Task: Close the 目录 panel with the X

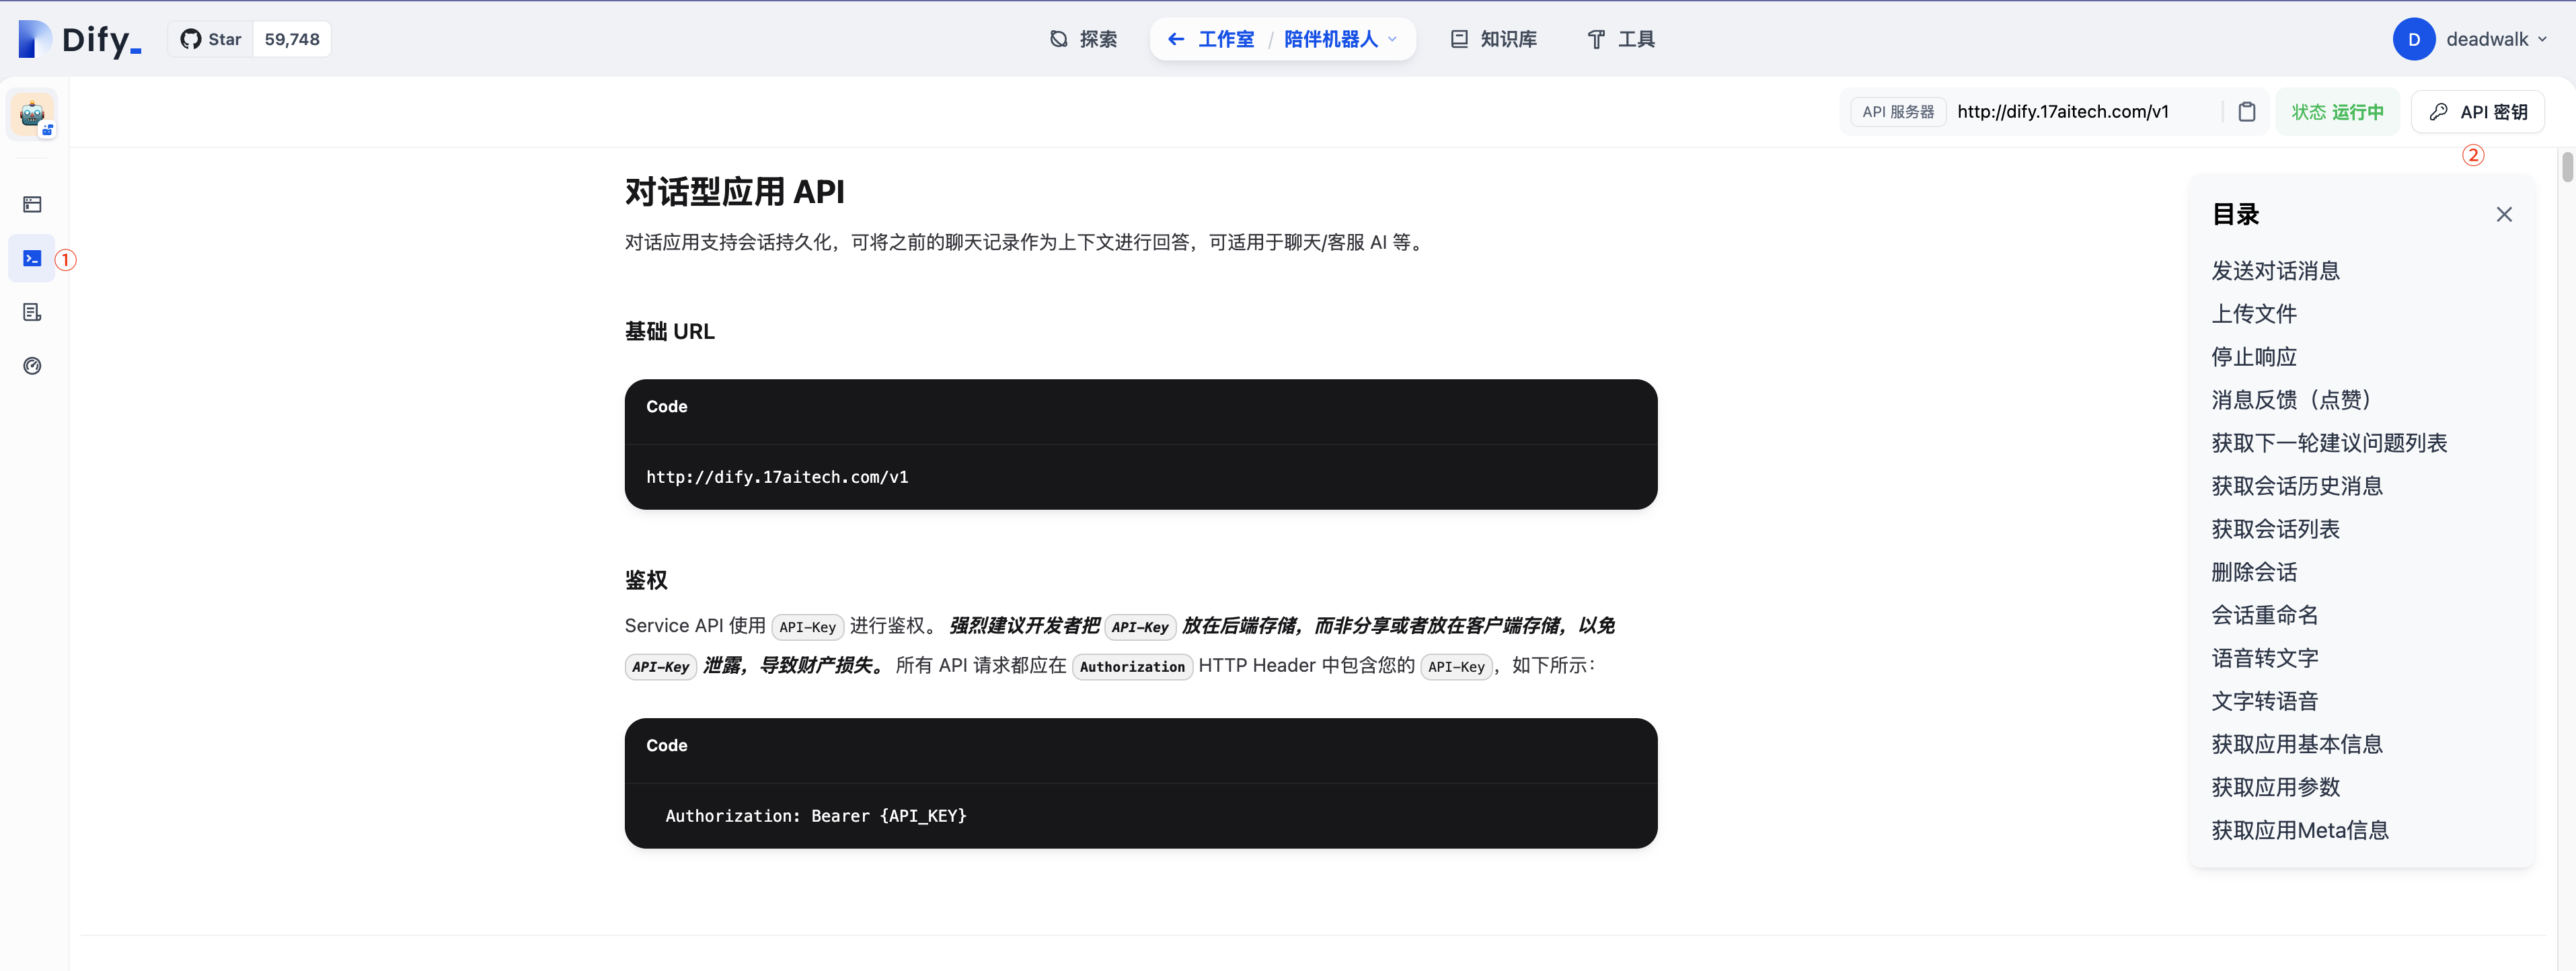Action: tap(2505, 214)
